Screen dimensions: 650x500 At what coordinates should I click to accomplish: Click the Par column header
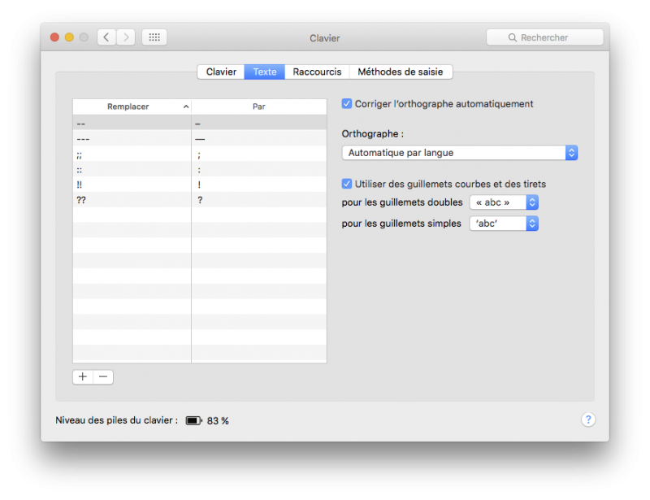pos(258,107)
